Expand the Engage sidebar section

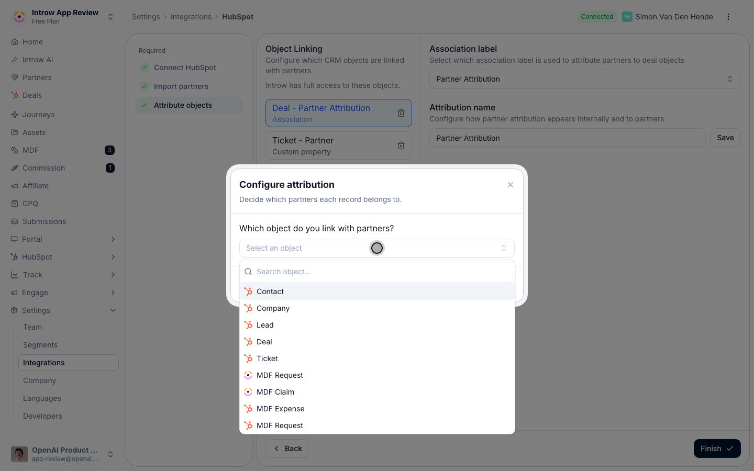(113, 293)
